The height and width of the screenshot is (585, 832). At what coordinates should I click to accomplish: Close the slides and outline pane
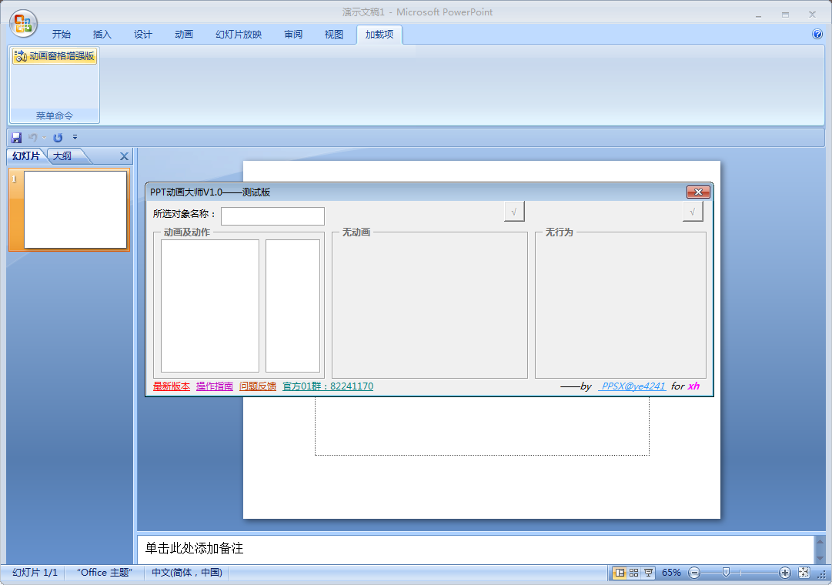tap(124, 156)
